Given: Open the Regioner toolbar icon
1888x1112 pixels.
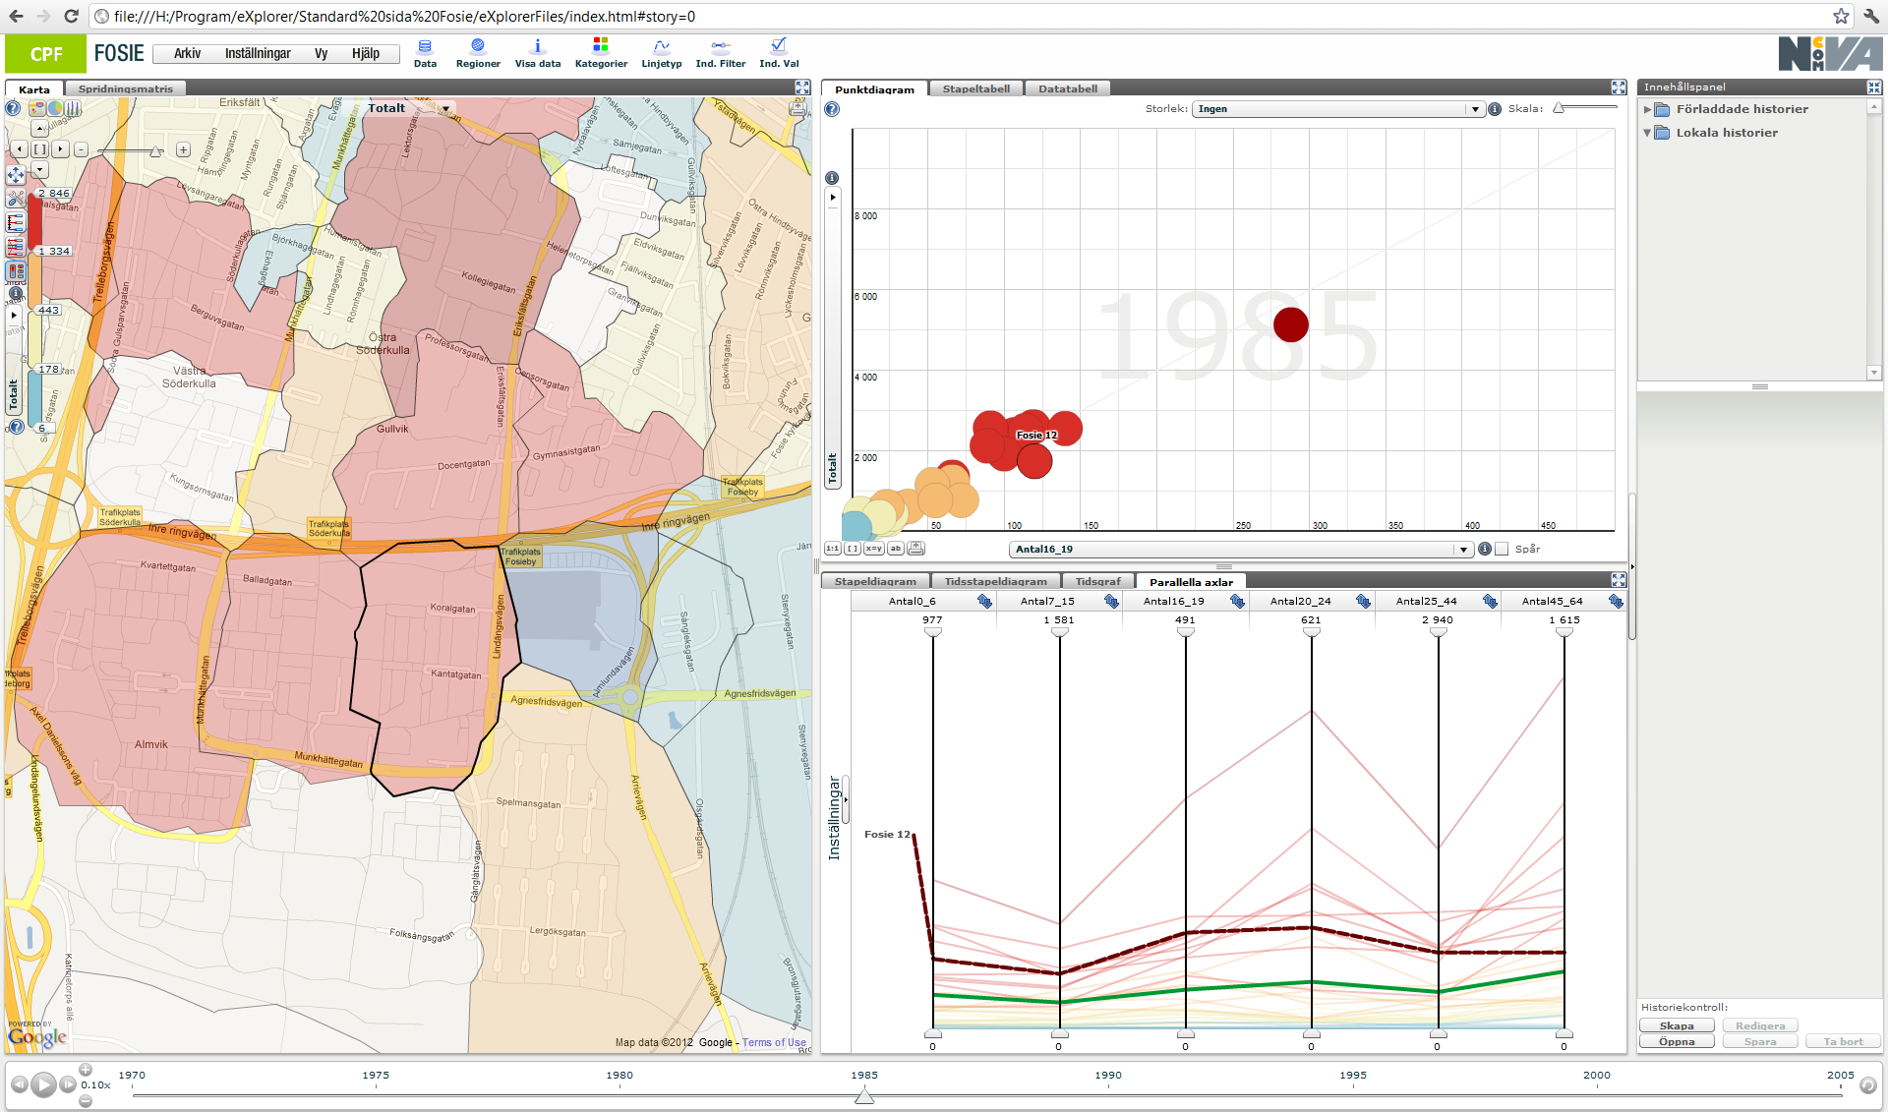Looking at the screenshot, I should coord(478,53).
